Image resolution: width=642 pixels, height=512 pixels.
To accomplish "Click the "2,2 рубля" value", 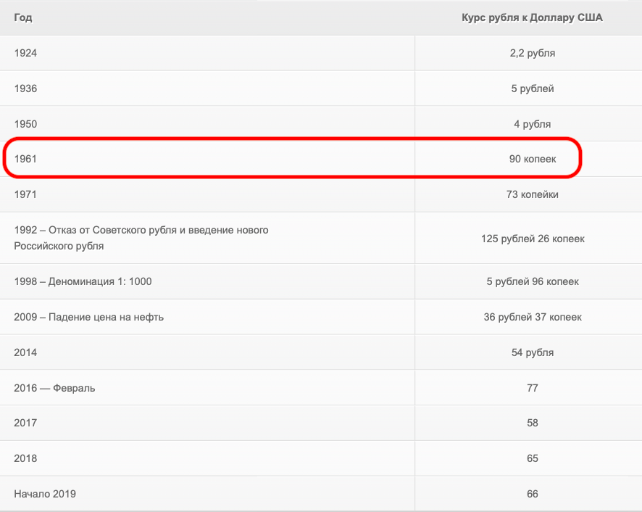I will tap(533, 53).
